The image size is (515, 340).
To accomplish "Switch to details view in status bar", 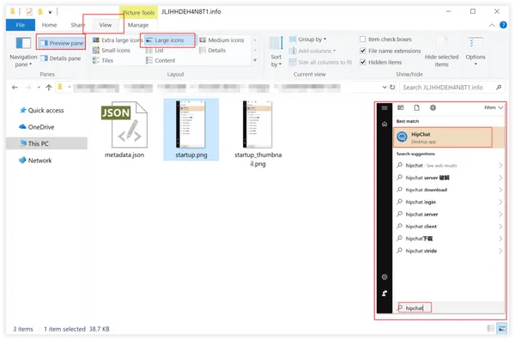I will pos(491,328).
